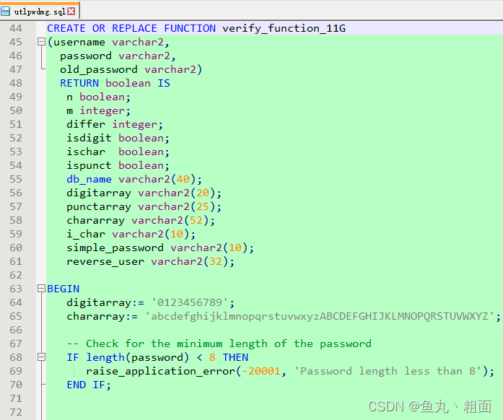Click 'db_name varchar2(40);' declaration
Screen dimensions: 503x420
(134, 180)
